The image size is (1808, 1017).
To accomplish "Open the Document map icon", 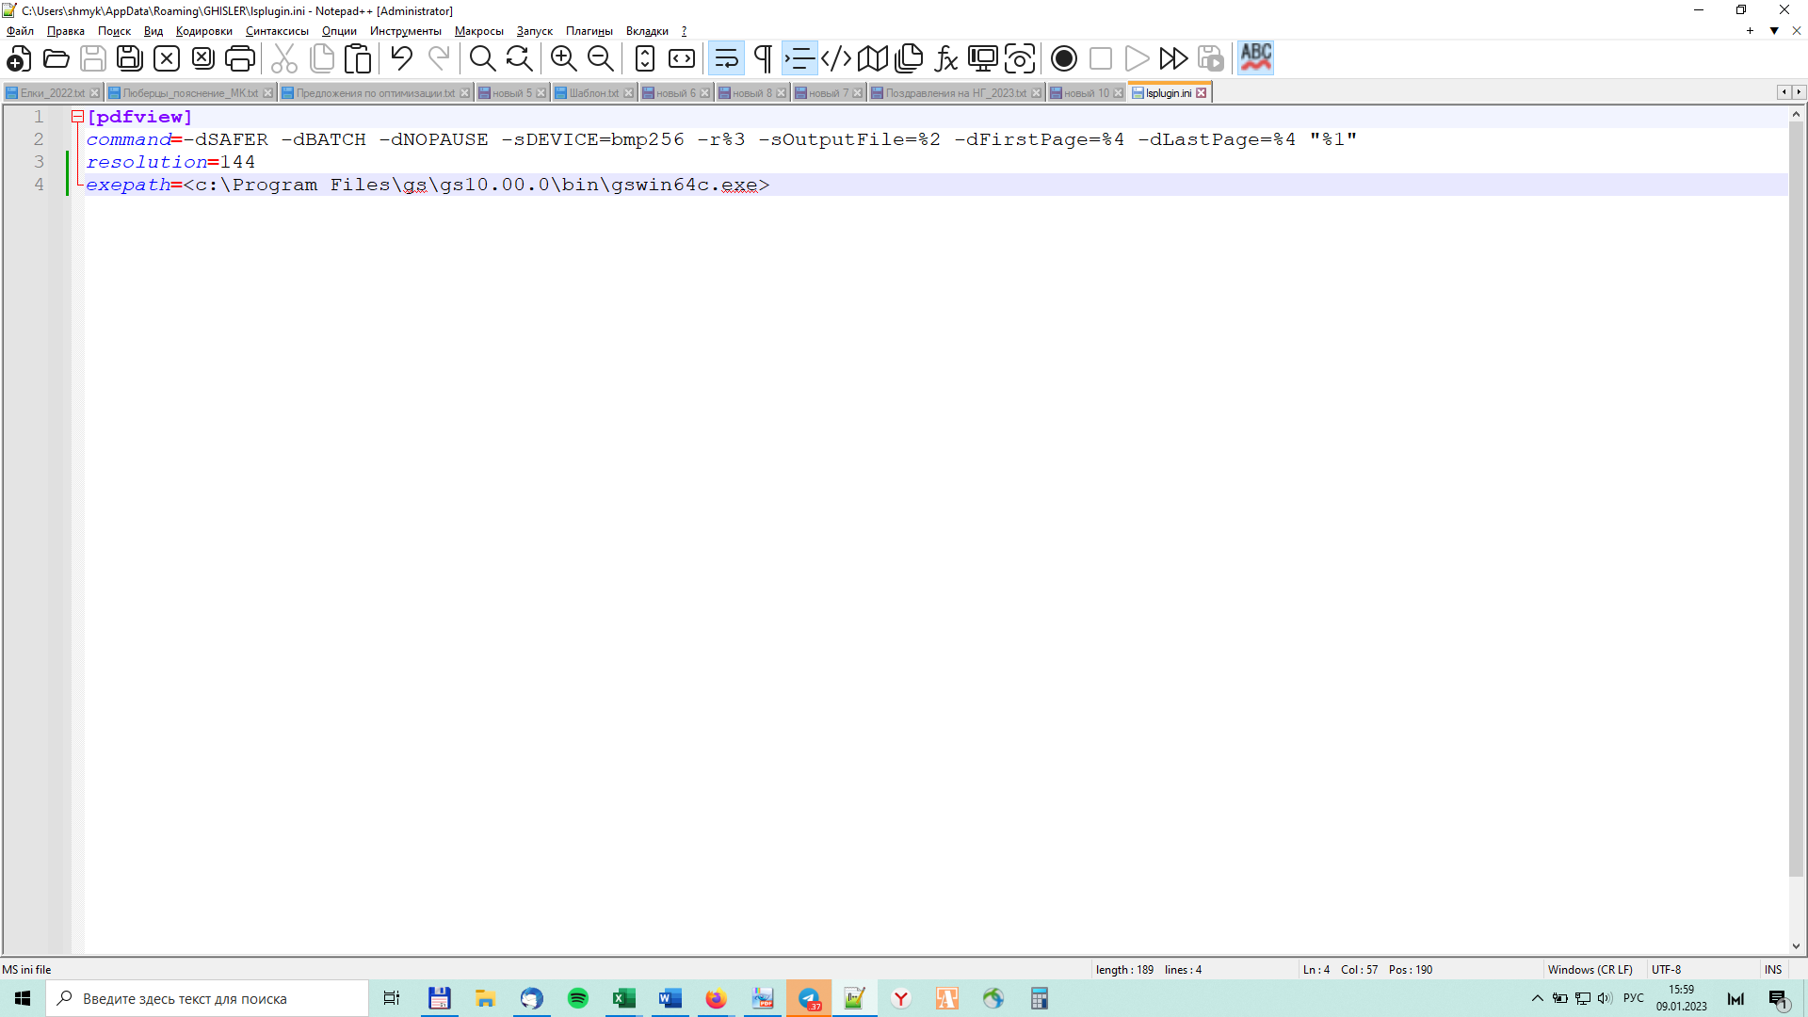I will (x=872, y=58).
